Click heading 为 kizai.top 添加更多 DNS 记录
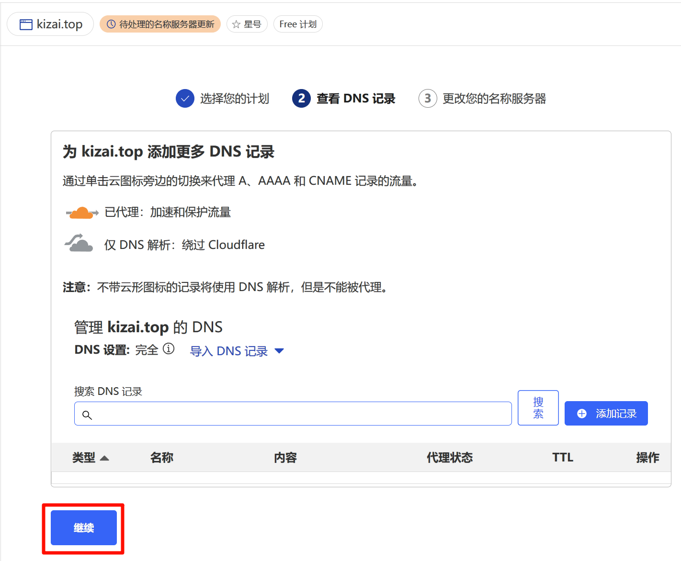The height and width of the screenshot is (561, 681). pos(169,152)
